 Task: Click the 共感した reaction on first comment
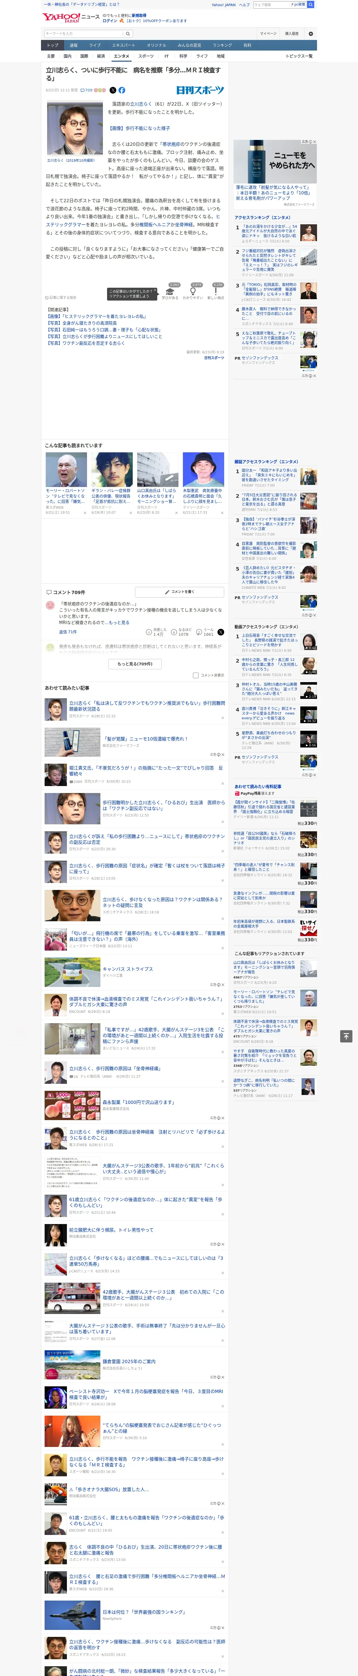pos(157,632)
